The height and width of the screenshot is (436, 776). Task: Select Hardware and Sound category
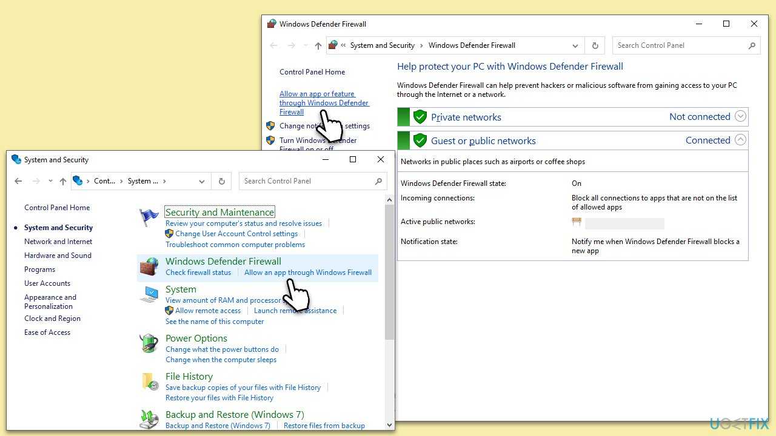[x=58, y=256]
